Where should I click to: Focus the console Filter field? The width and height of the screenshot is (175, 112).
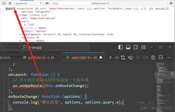(x=71, y=4)
